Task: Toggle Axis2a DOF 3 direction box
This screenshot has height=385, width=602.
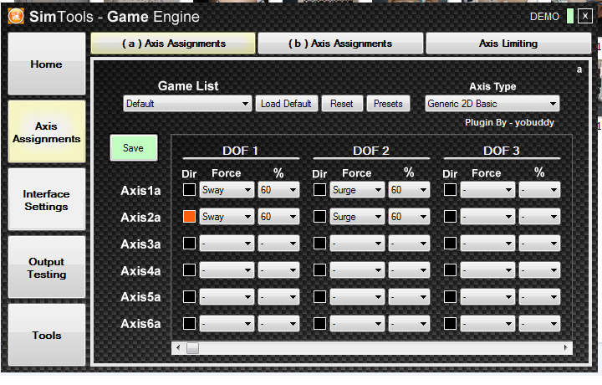Action: coord(450,216)
